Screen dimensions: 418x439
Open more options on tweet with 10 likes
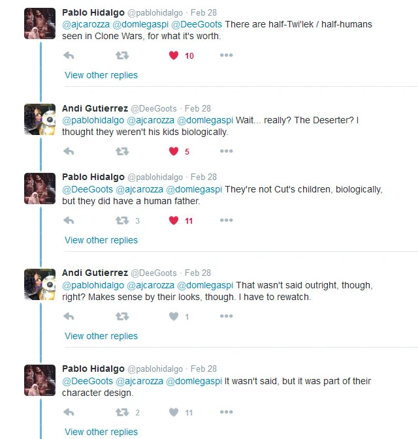[x=226, y=55]
